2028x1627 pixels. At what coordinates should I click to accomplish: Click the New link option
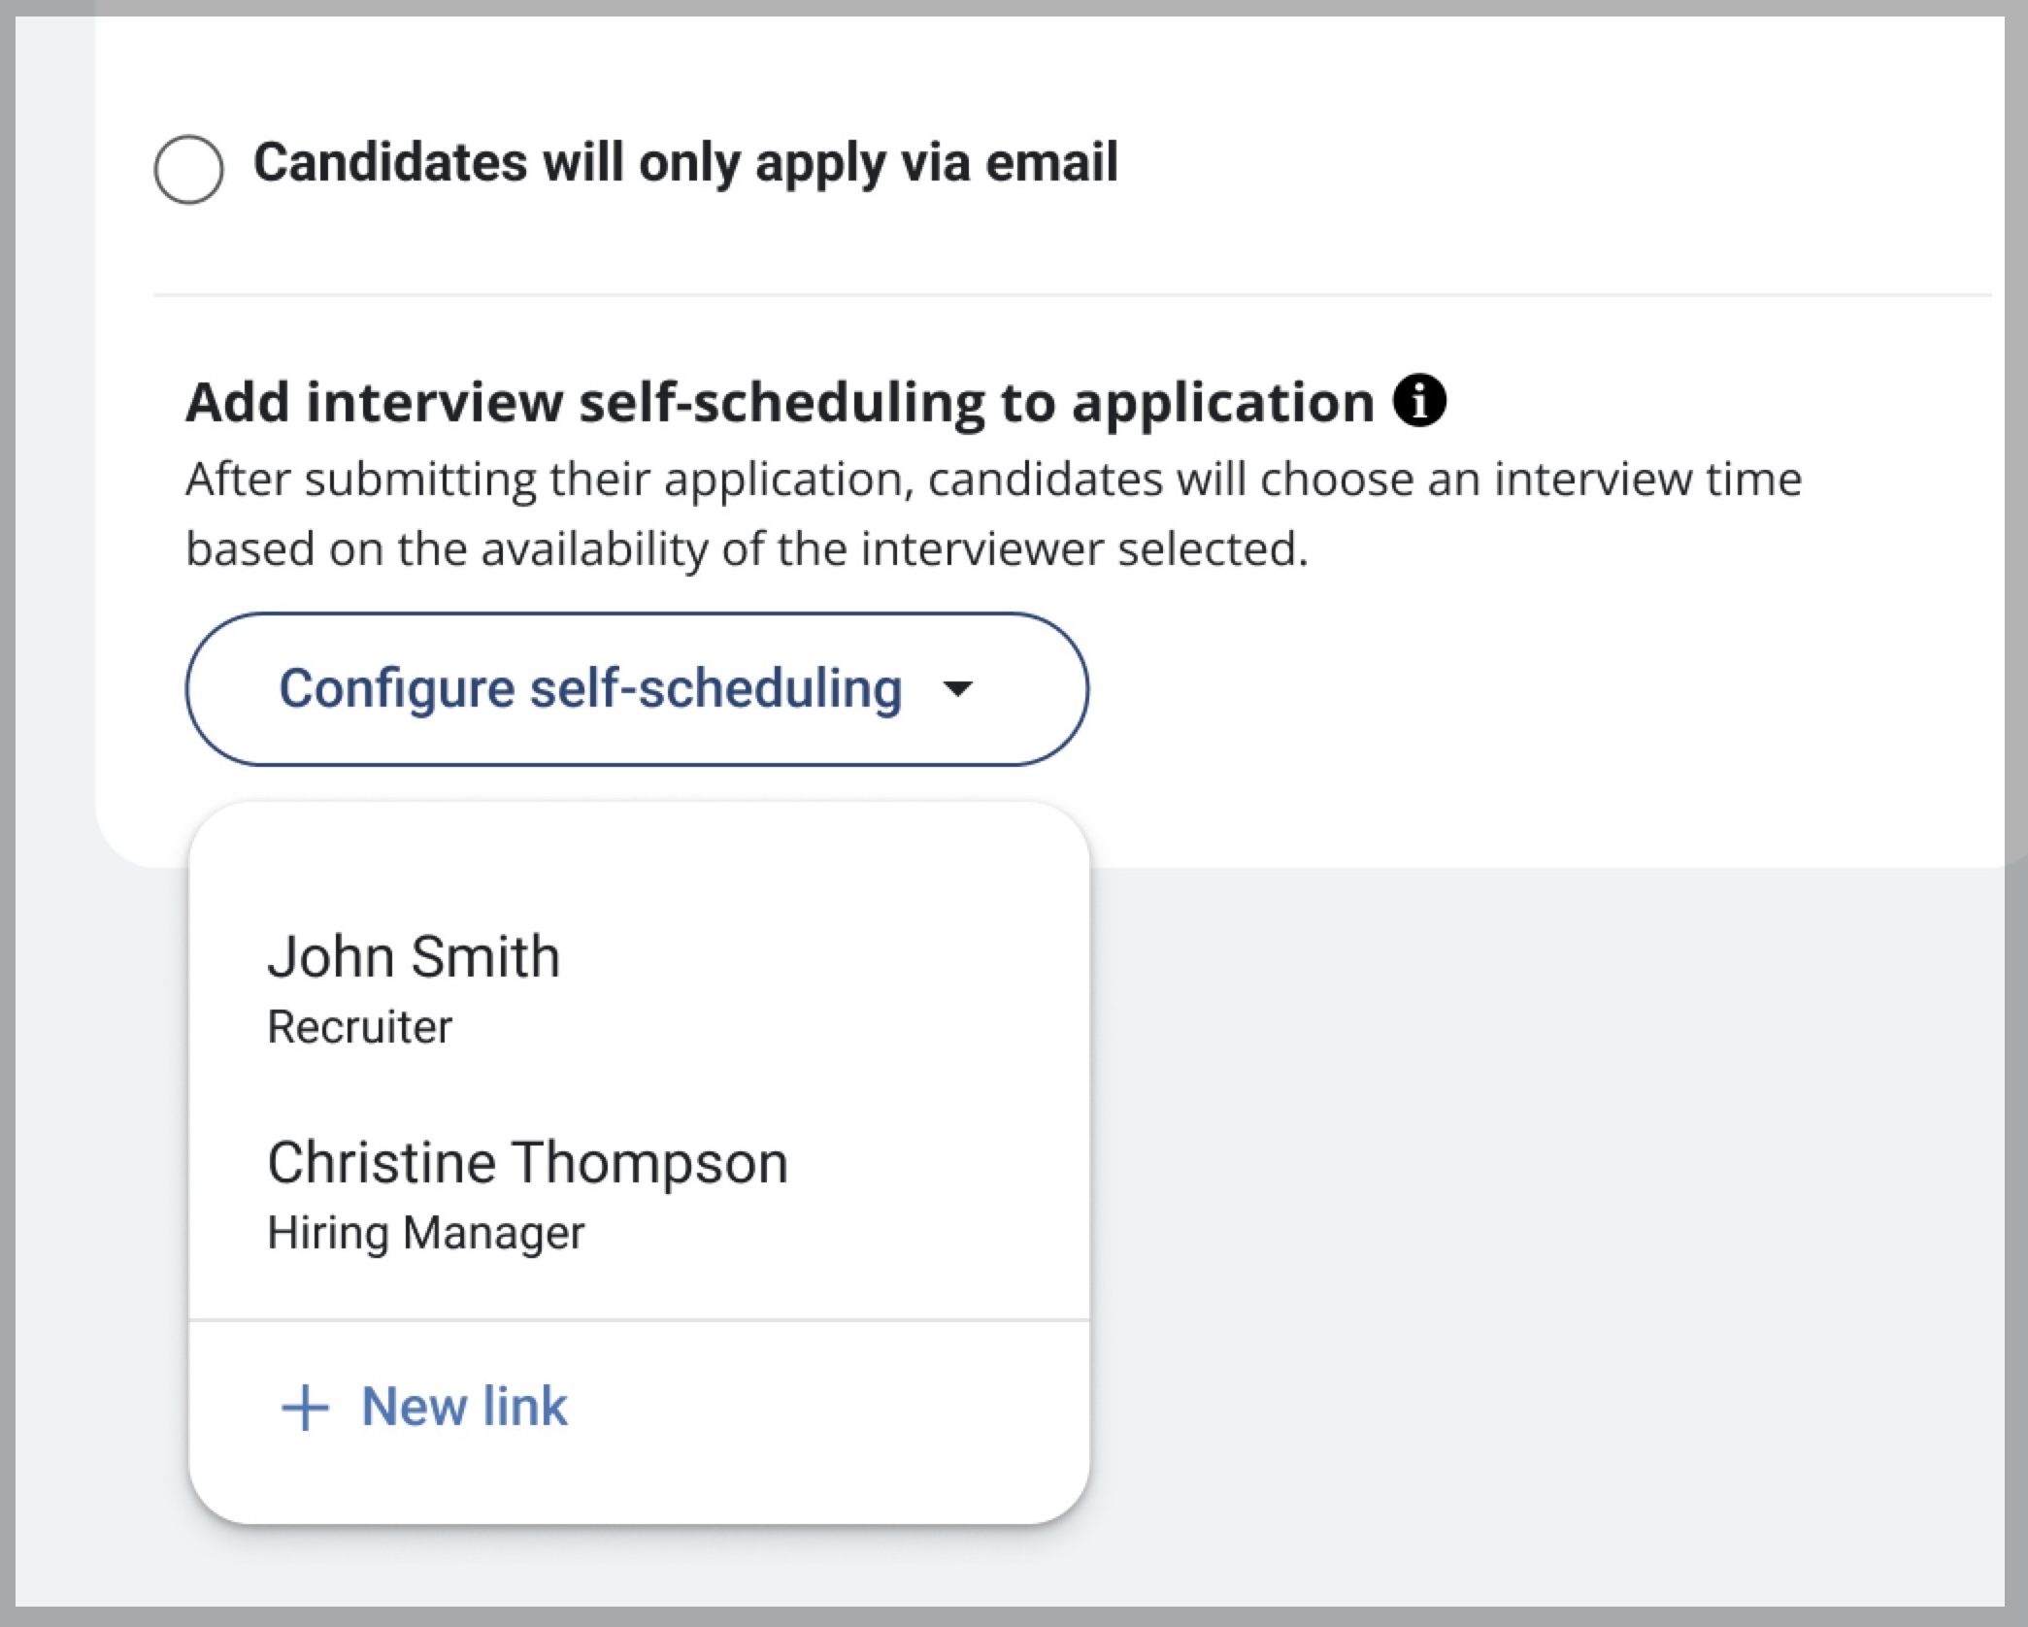639,1406
